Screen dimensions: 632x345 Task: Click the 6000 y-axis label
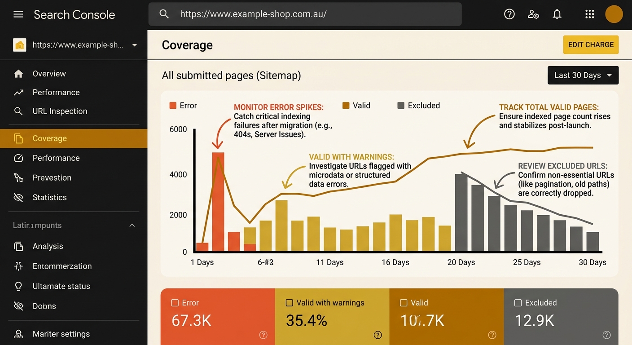(x=178, y=129)
